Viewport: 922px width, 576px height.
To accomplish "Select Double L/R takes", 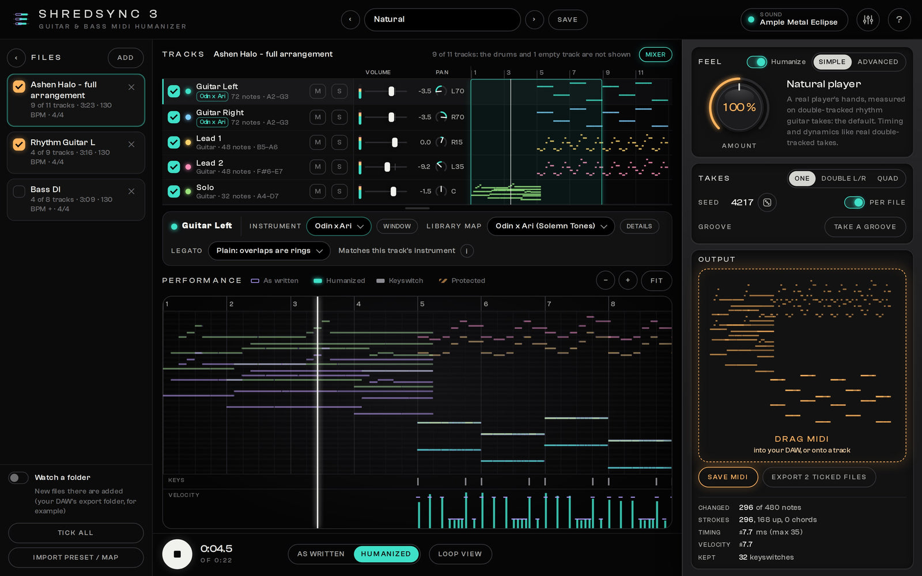I will [843, 179].
